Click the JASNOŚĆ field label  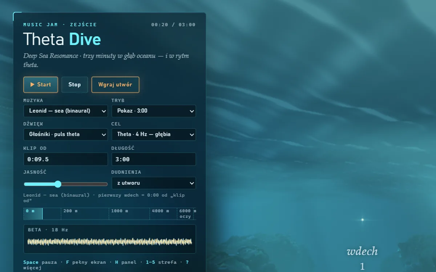click(x=35, y=172)
